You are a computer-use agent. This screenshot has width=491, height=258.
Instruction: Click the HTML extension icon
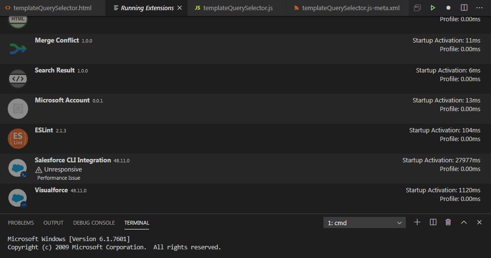click(x=18, y=22)
